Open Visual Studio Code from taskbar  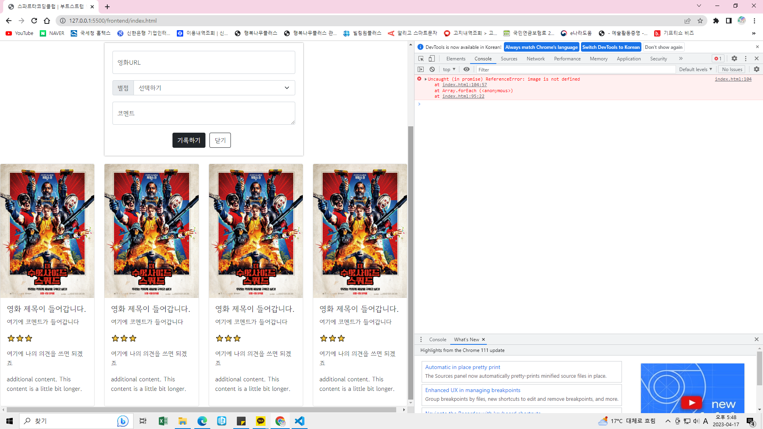click(x=300, y=421)
